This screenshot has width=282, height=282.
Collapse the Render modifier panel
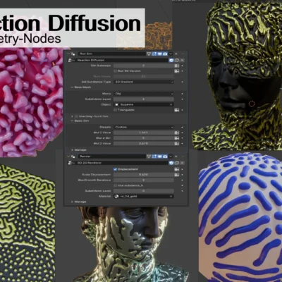tap(68, 157)
